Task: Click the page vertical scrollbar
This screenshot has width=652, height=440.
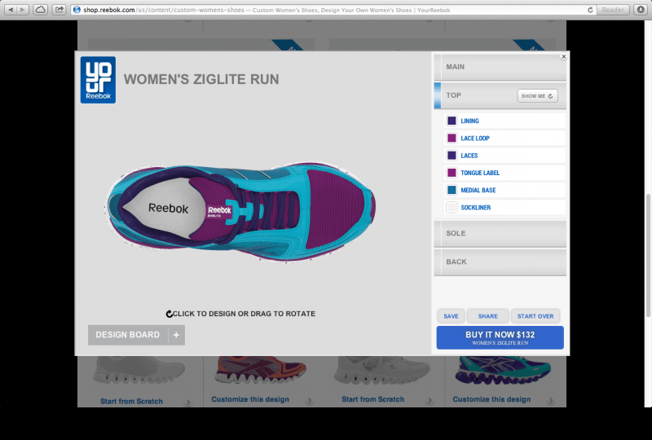Action: coord(647,256)
